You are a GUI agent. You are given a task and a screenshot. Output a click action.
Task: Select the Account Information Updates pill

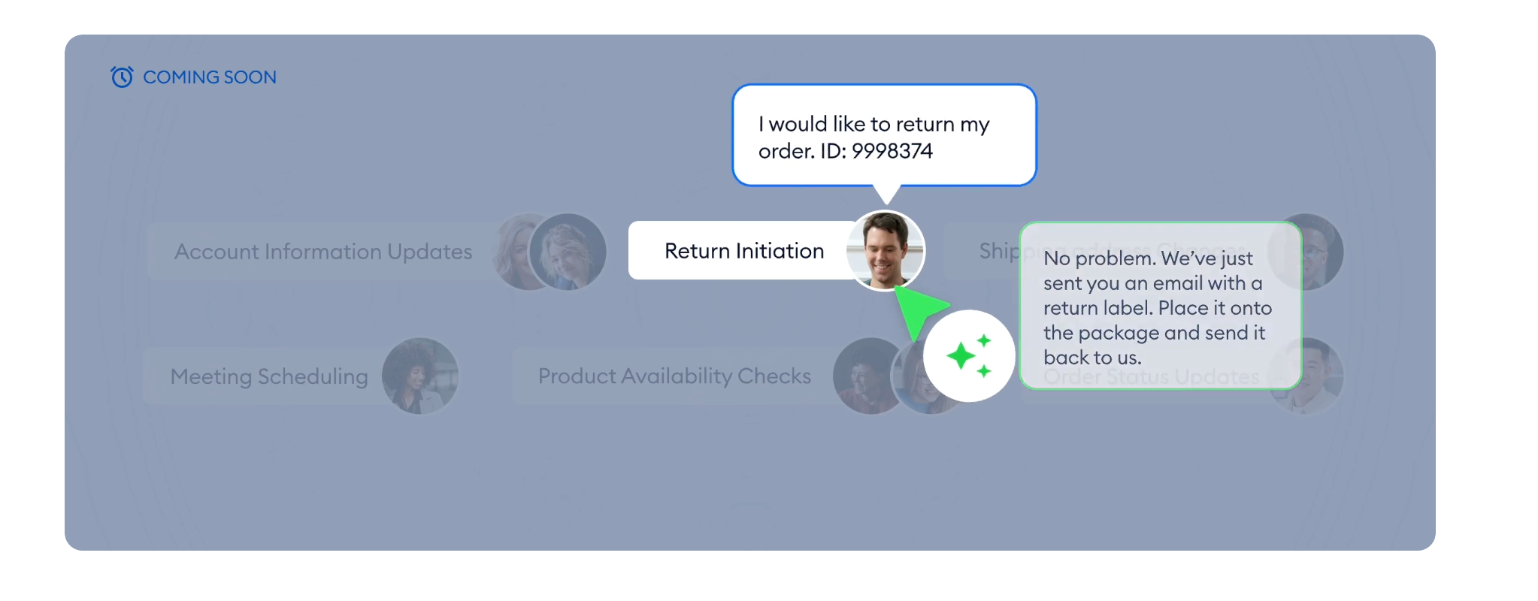335,251
